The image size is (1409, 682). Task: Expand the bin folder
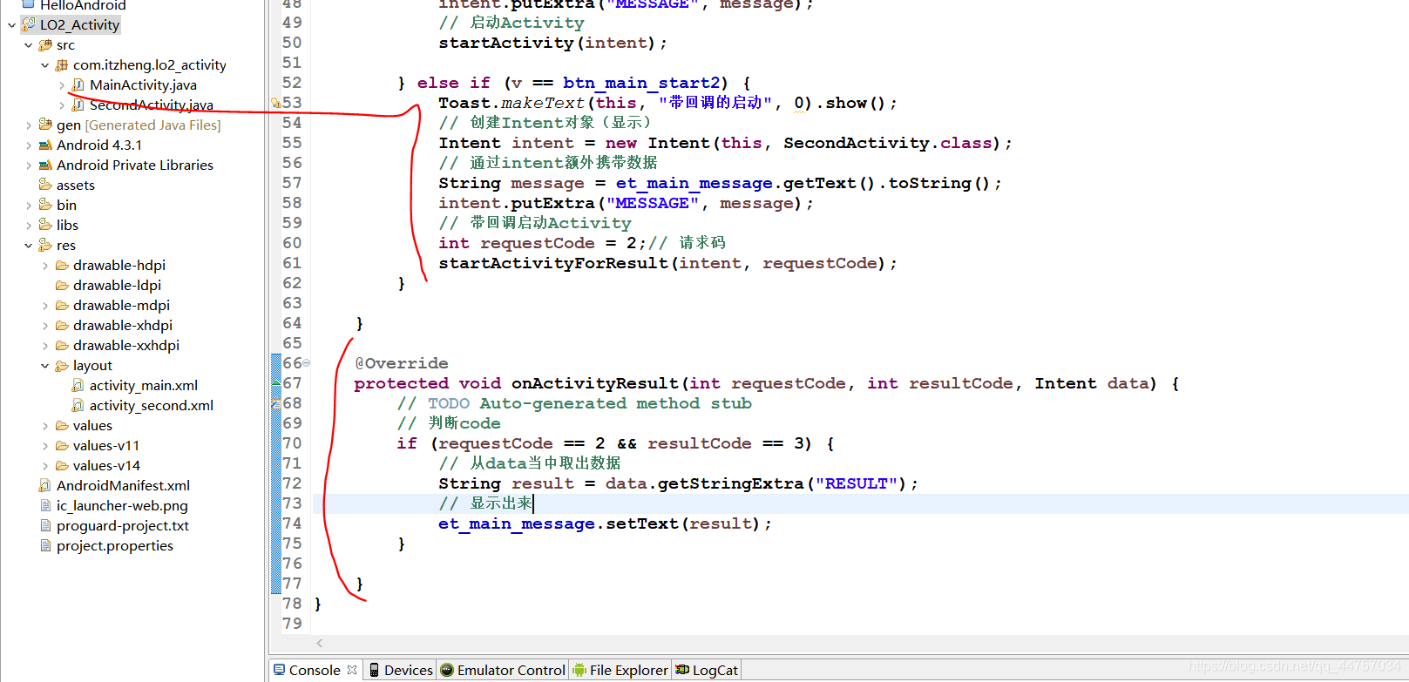tap(28, 205)
